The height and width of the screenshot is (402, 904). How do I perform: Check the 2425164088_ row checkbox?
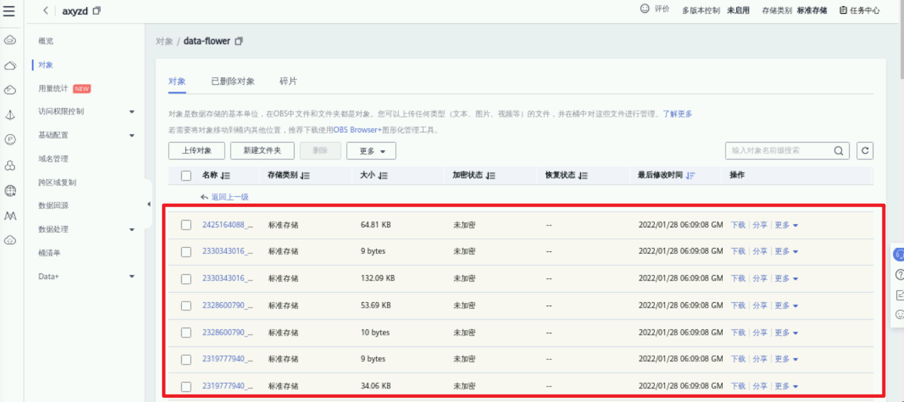click(x=186, y=225)
